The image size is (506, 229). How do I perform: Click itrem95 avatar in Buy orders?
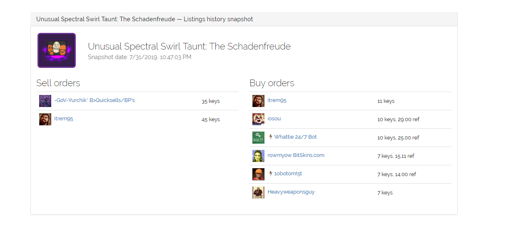coord(258,101)
